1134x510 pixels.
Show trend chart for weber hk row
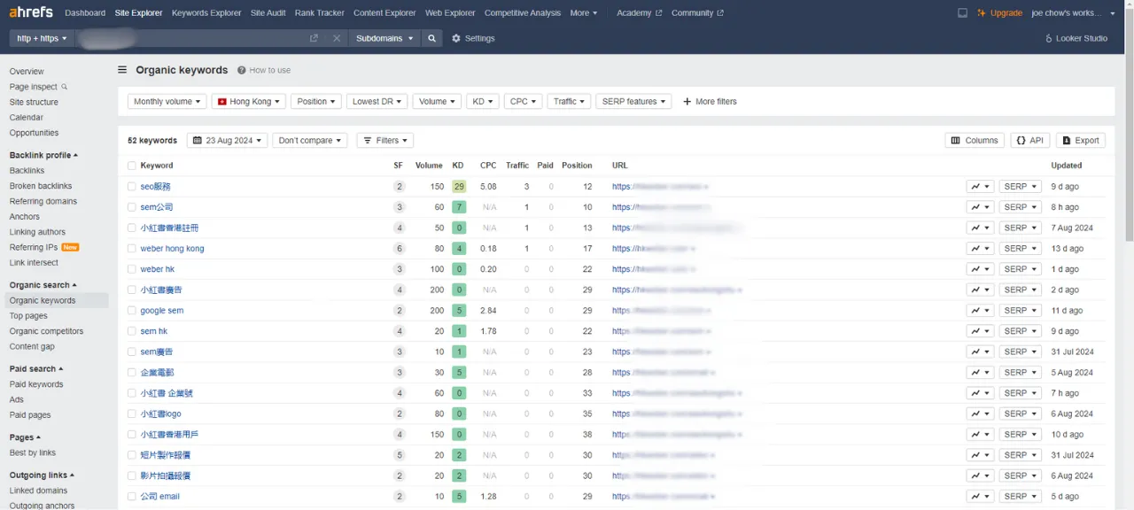coord(980,269)
